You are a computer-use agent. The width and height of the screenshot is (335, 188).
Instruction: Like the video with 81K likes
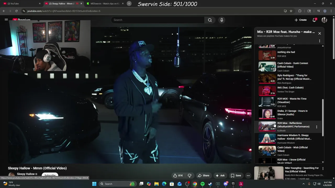178,175
